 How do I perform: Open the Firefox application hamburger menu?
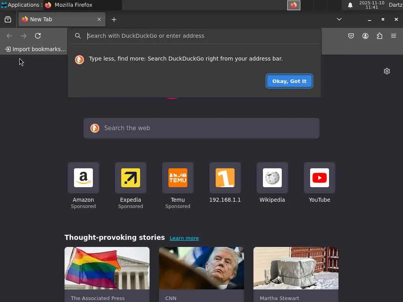[x=394, y=36]
